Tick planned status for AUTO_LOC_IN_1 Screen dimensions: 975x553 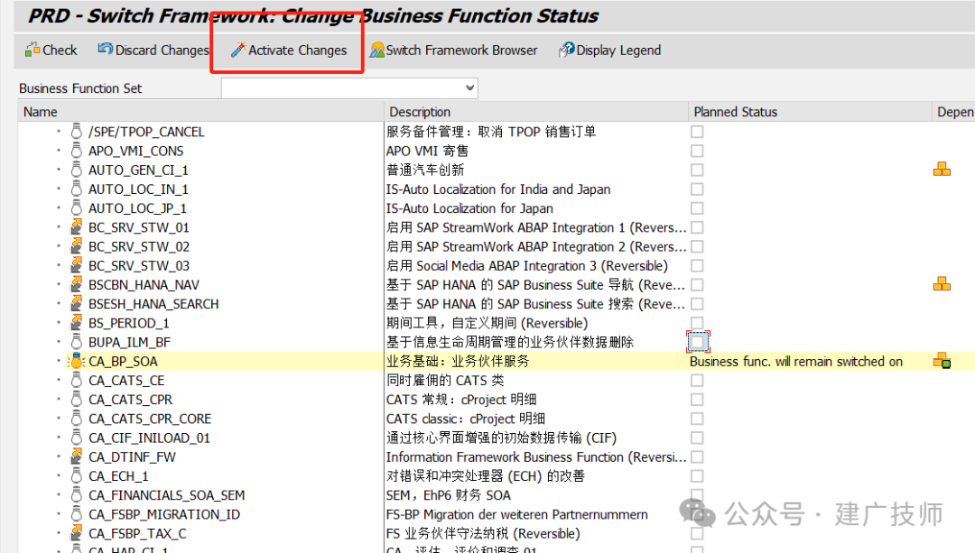pos(697,189)
